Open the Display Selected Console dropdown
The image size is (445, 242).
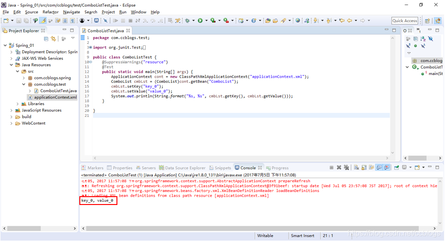[410, 168]
